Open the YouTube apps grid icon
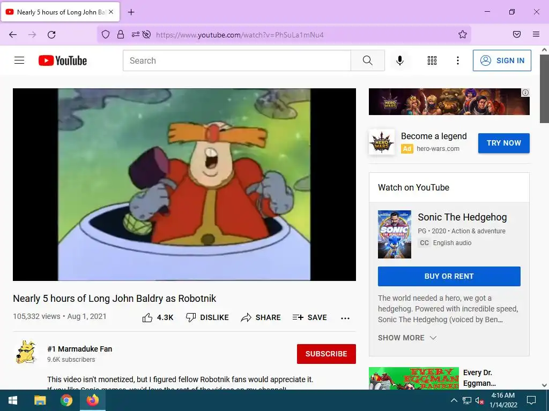 [432, 60]
